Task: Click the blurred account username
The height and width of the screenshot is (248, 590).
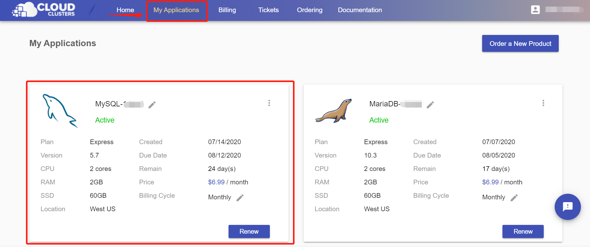Action: click(564, 10)
